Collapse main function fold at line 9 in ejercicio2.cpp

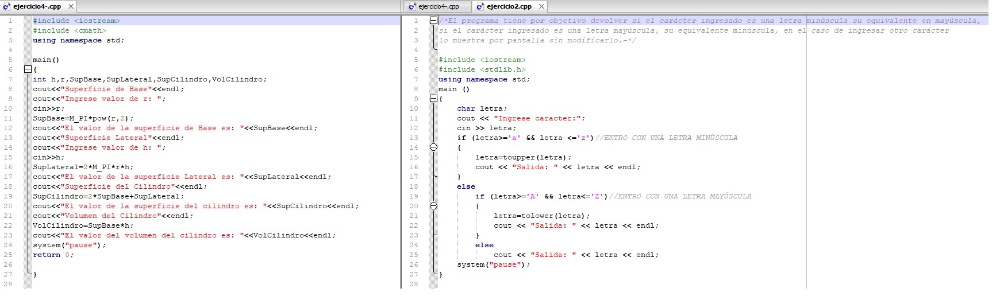433,99
